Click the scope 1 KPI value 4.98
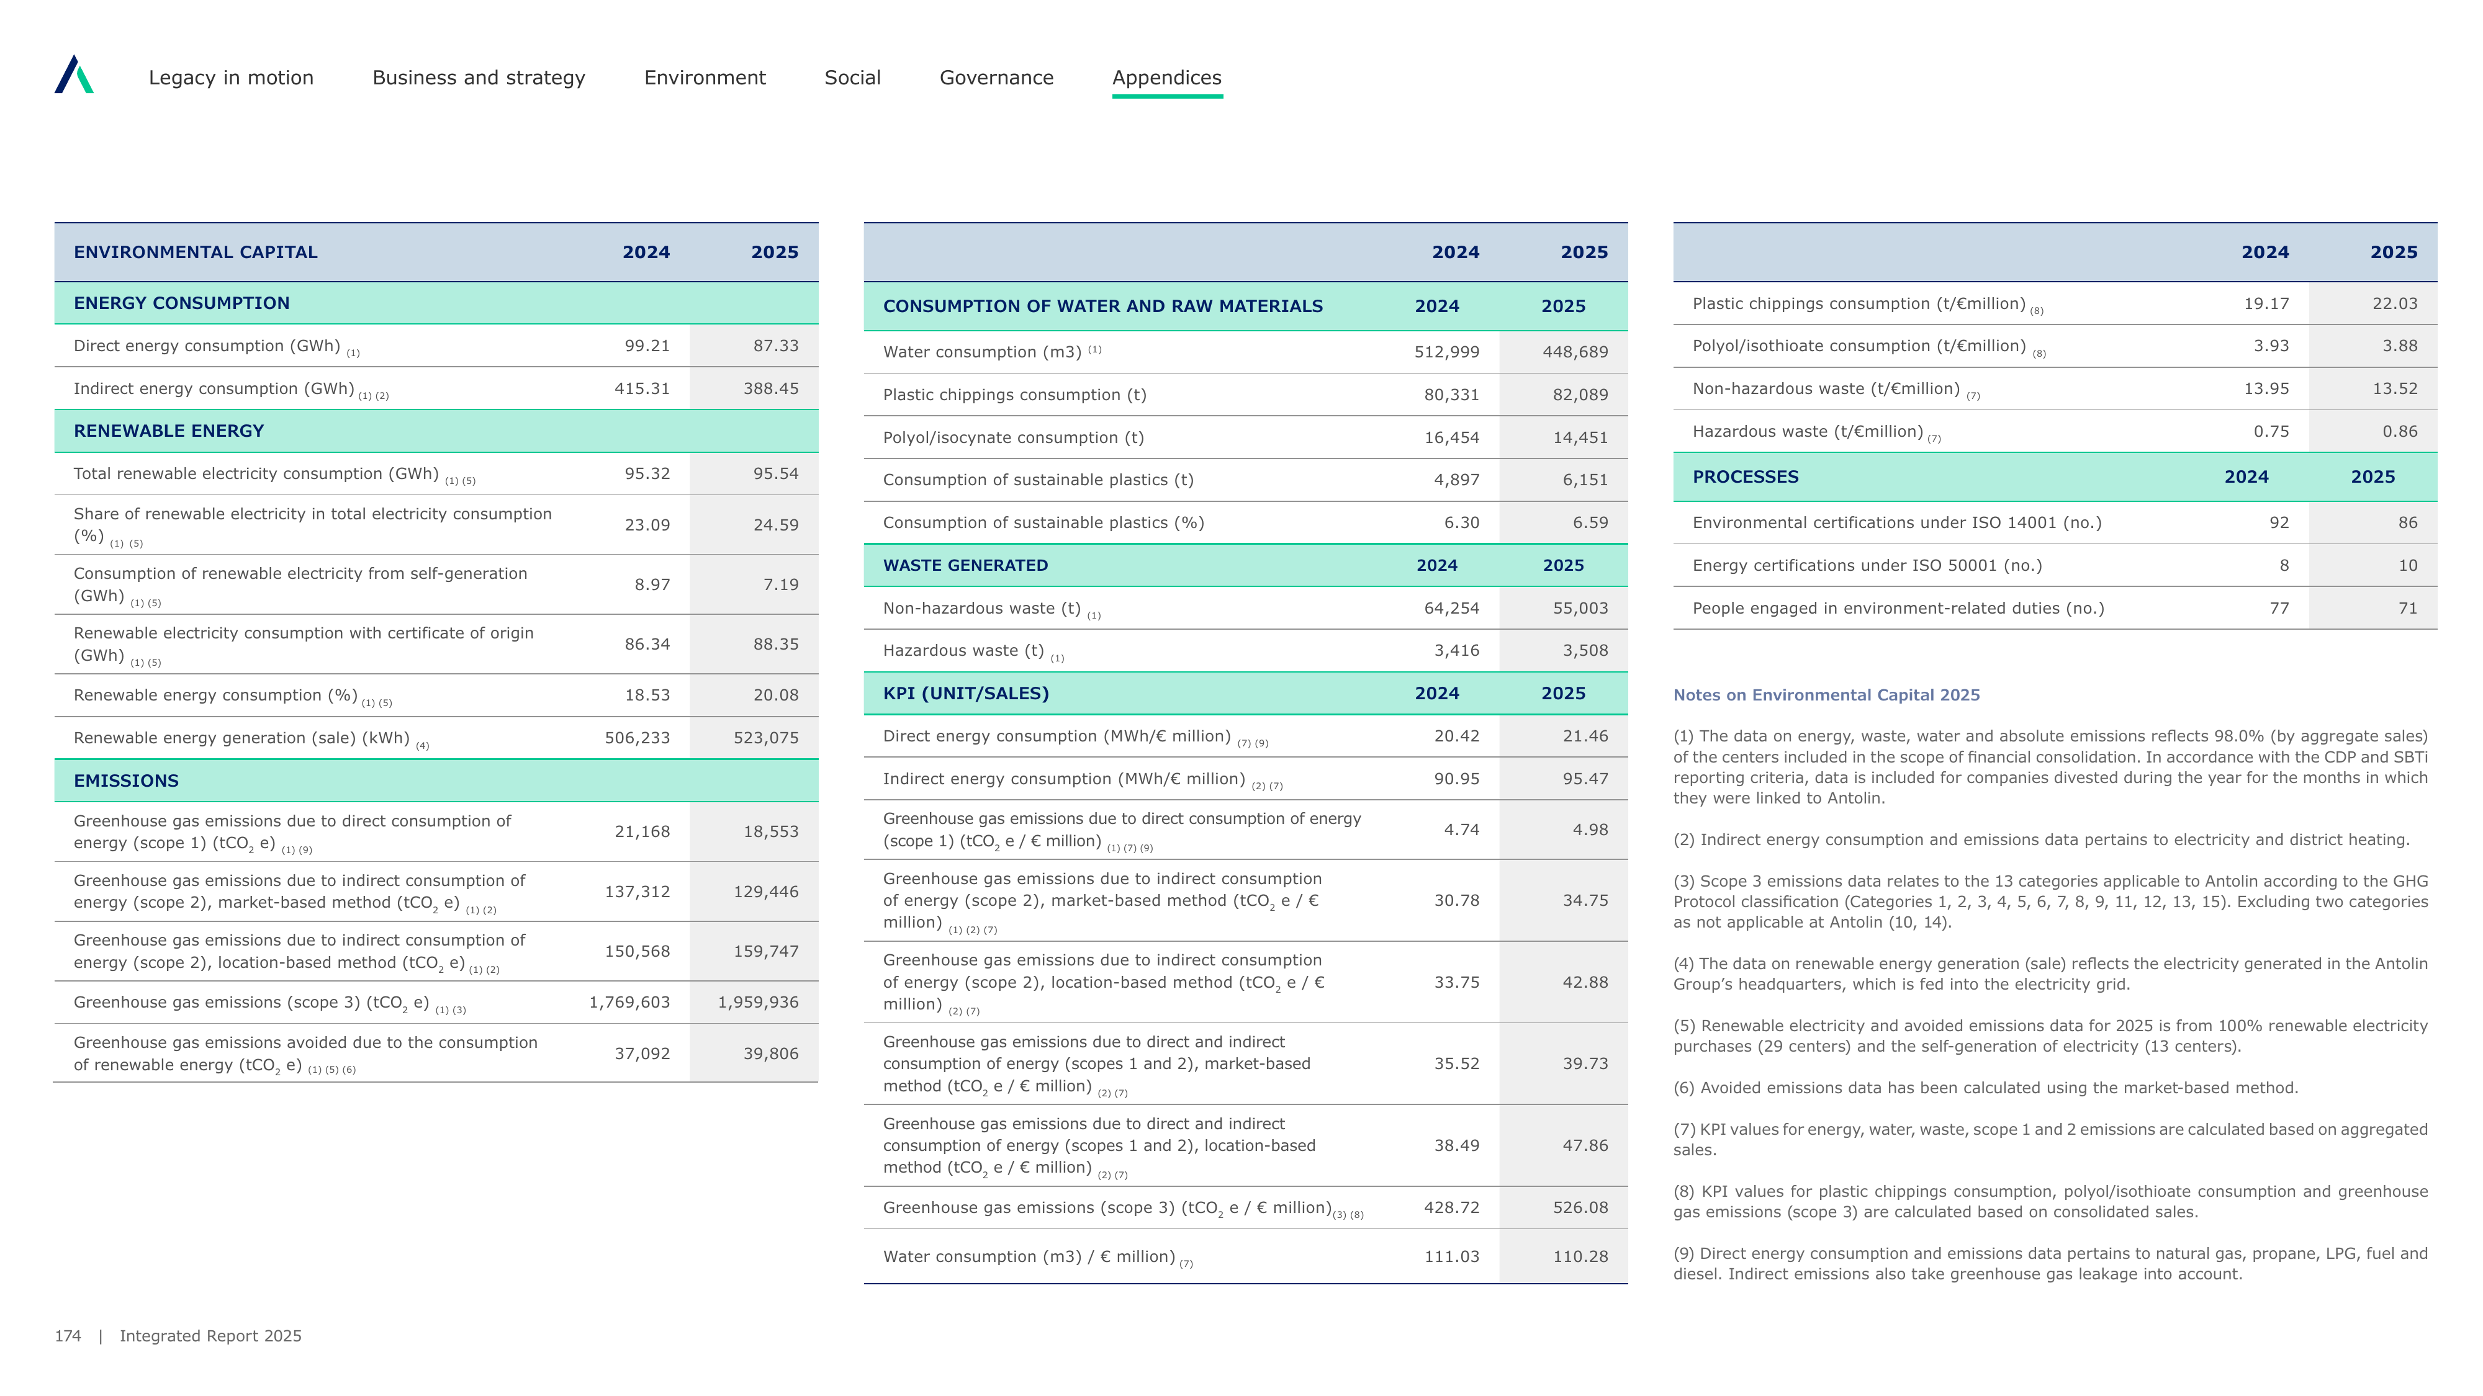The width and height of the screenshot is (2483, 1396). [x=1590, y=830]
